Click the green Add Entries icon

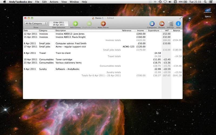[75, 23]
